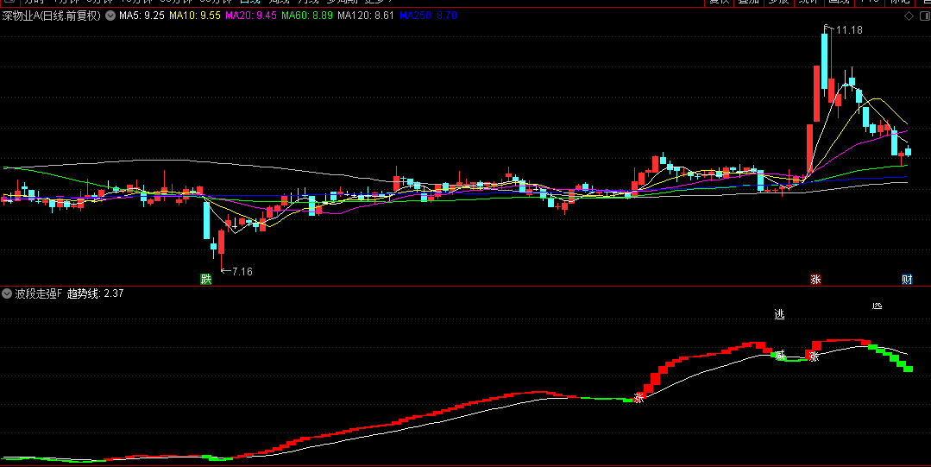Select the green MA60: 8.89 label
This screenshot has width=931, height=467.
(x=307, y=16)
